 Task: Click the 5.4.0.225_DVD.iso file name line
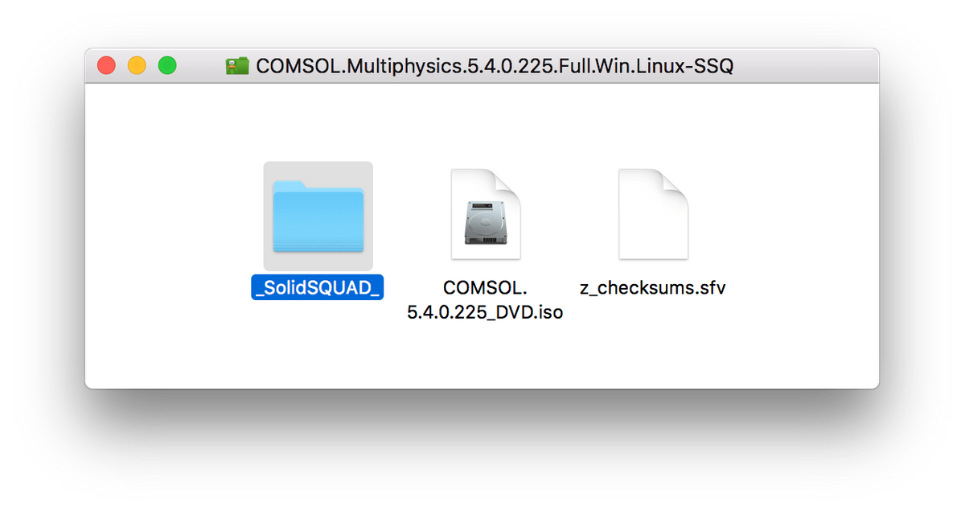tap(485, 312)
